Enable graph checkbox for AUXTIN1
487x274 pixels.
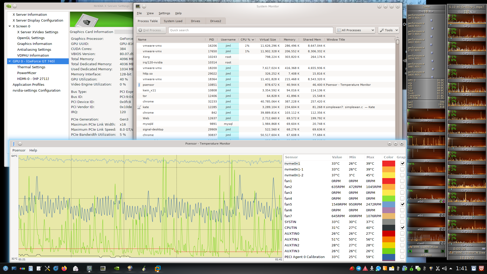click(402, 239)
